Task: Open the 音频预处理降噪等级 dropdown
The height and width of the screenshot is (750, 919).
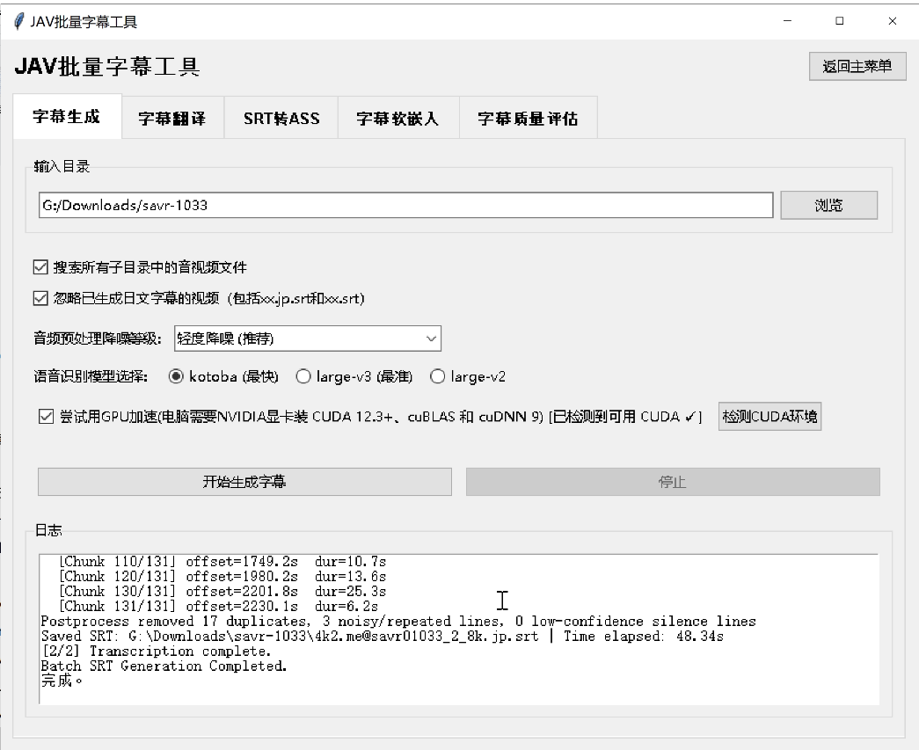Action: [x=307, y=339]
